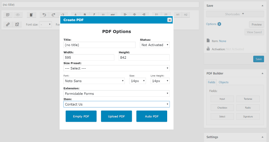The image size is (269, 142).
Task: Click the Not Activated activation link
Action: click(235, 49)
